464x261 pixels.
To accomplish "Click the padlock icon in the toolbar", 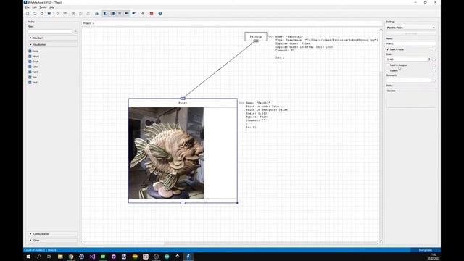I will tap(96, 14).
